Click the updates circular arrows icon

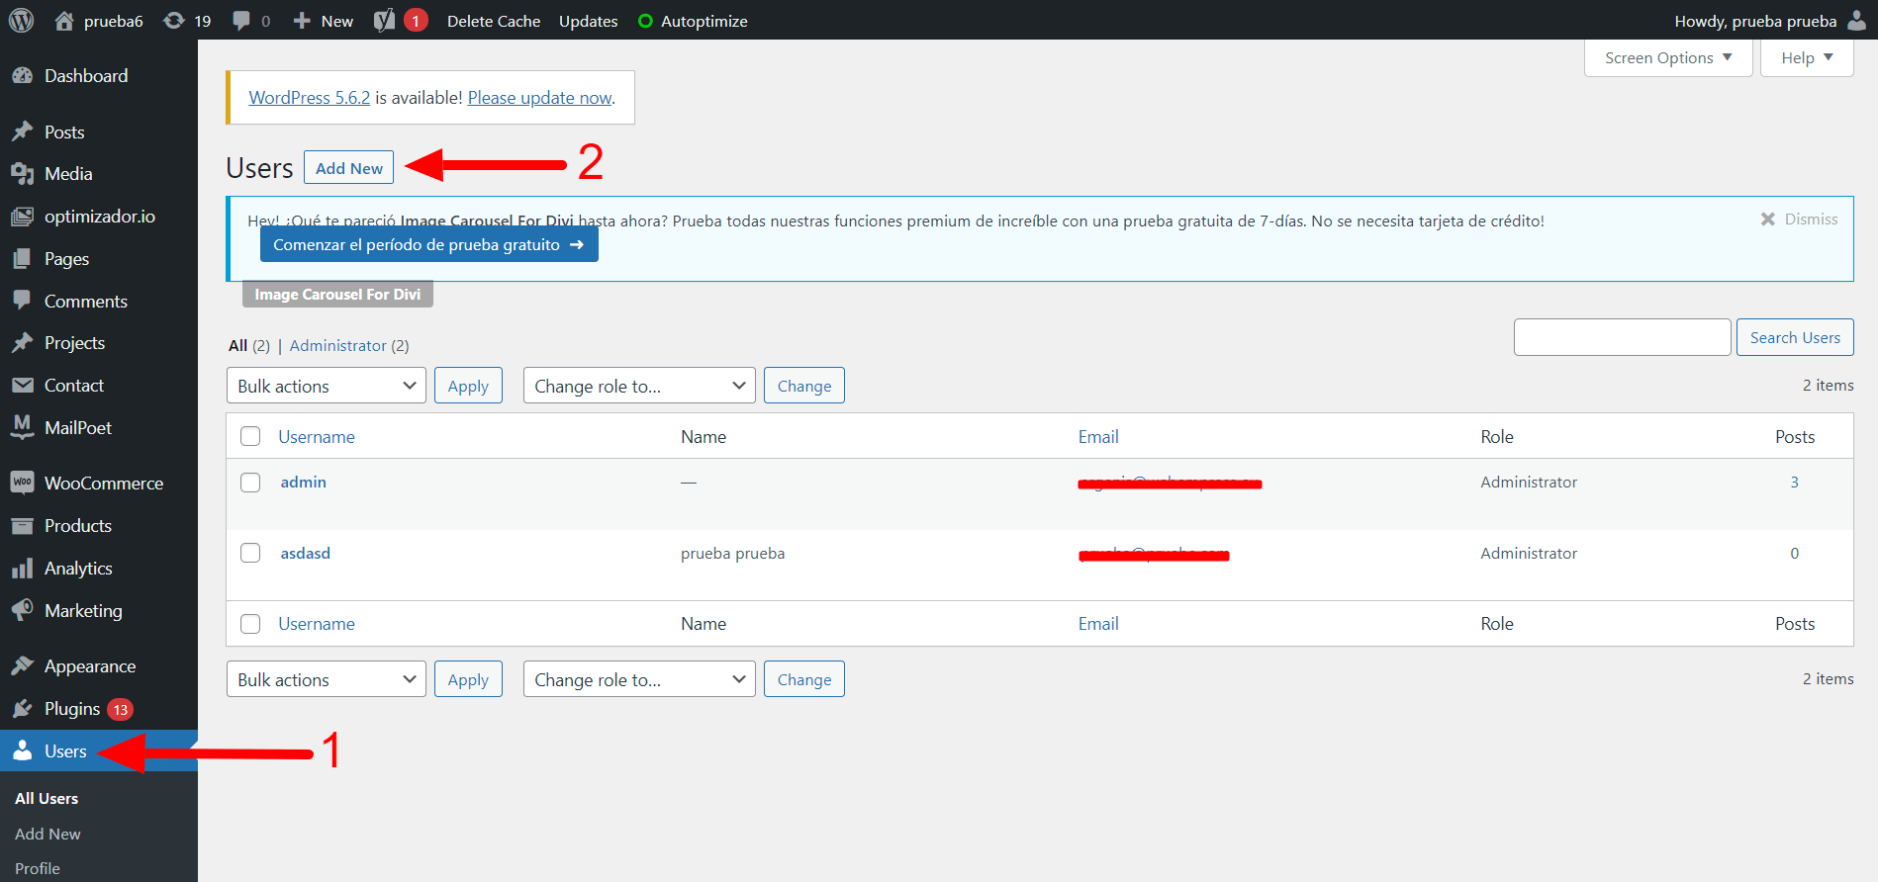pos(174,20)
